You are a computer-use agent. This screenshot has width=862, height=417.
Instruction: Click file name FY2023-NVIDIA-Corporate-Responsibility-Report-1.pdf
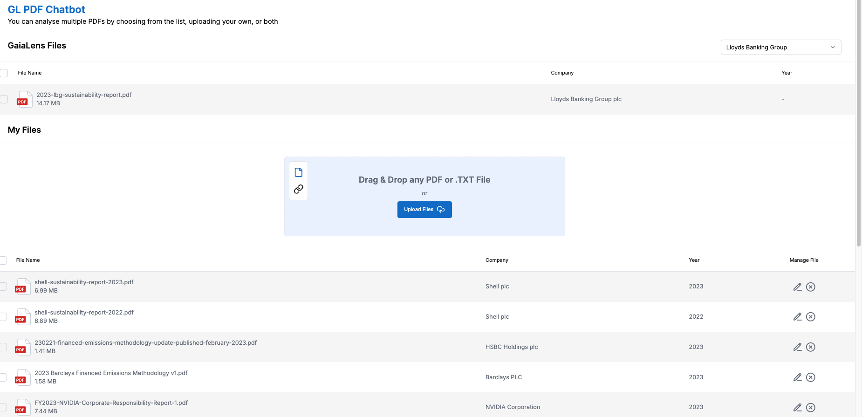click(111, 403)
